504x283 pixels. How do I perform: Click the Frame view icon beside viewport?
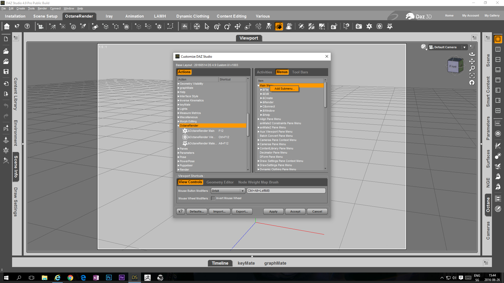(x=472, y=76)
